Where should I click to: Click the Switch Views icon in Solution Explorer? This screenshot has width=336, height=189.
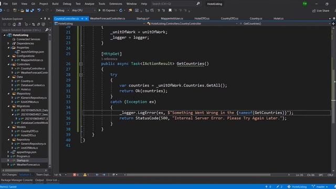tap(19, 24)
